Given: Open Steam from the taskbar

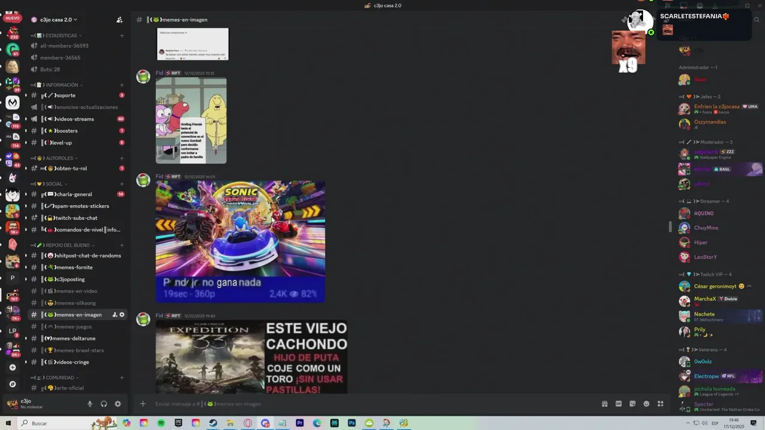Looking at the screenshot, I should pyautogui.click(x=213, y=423).
